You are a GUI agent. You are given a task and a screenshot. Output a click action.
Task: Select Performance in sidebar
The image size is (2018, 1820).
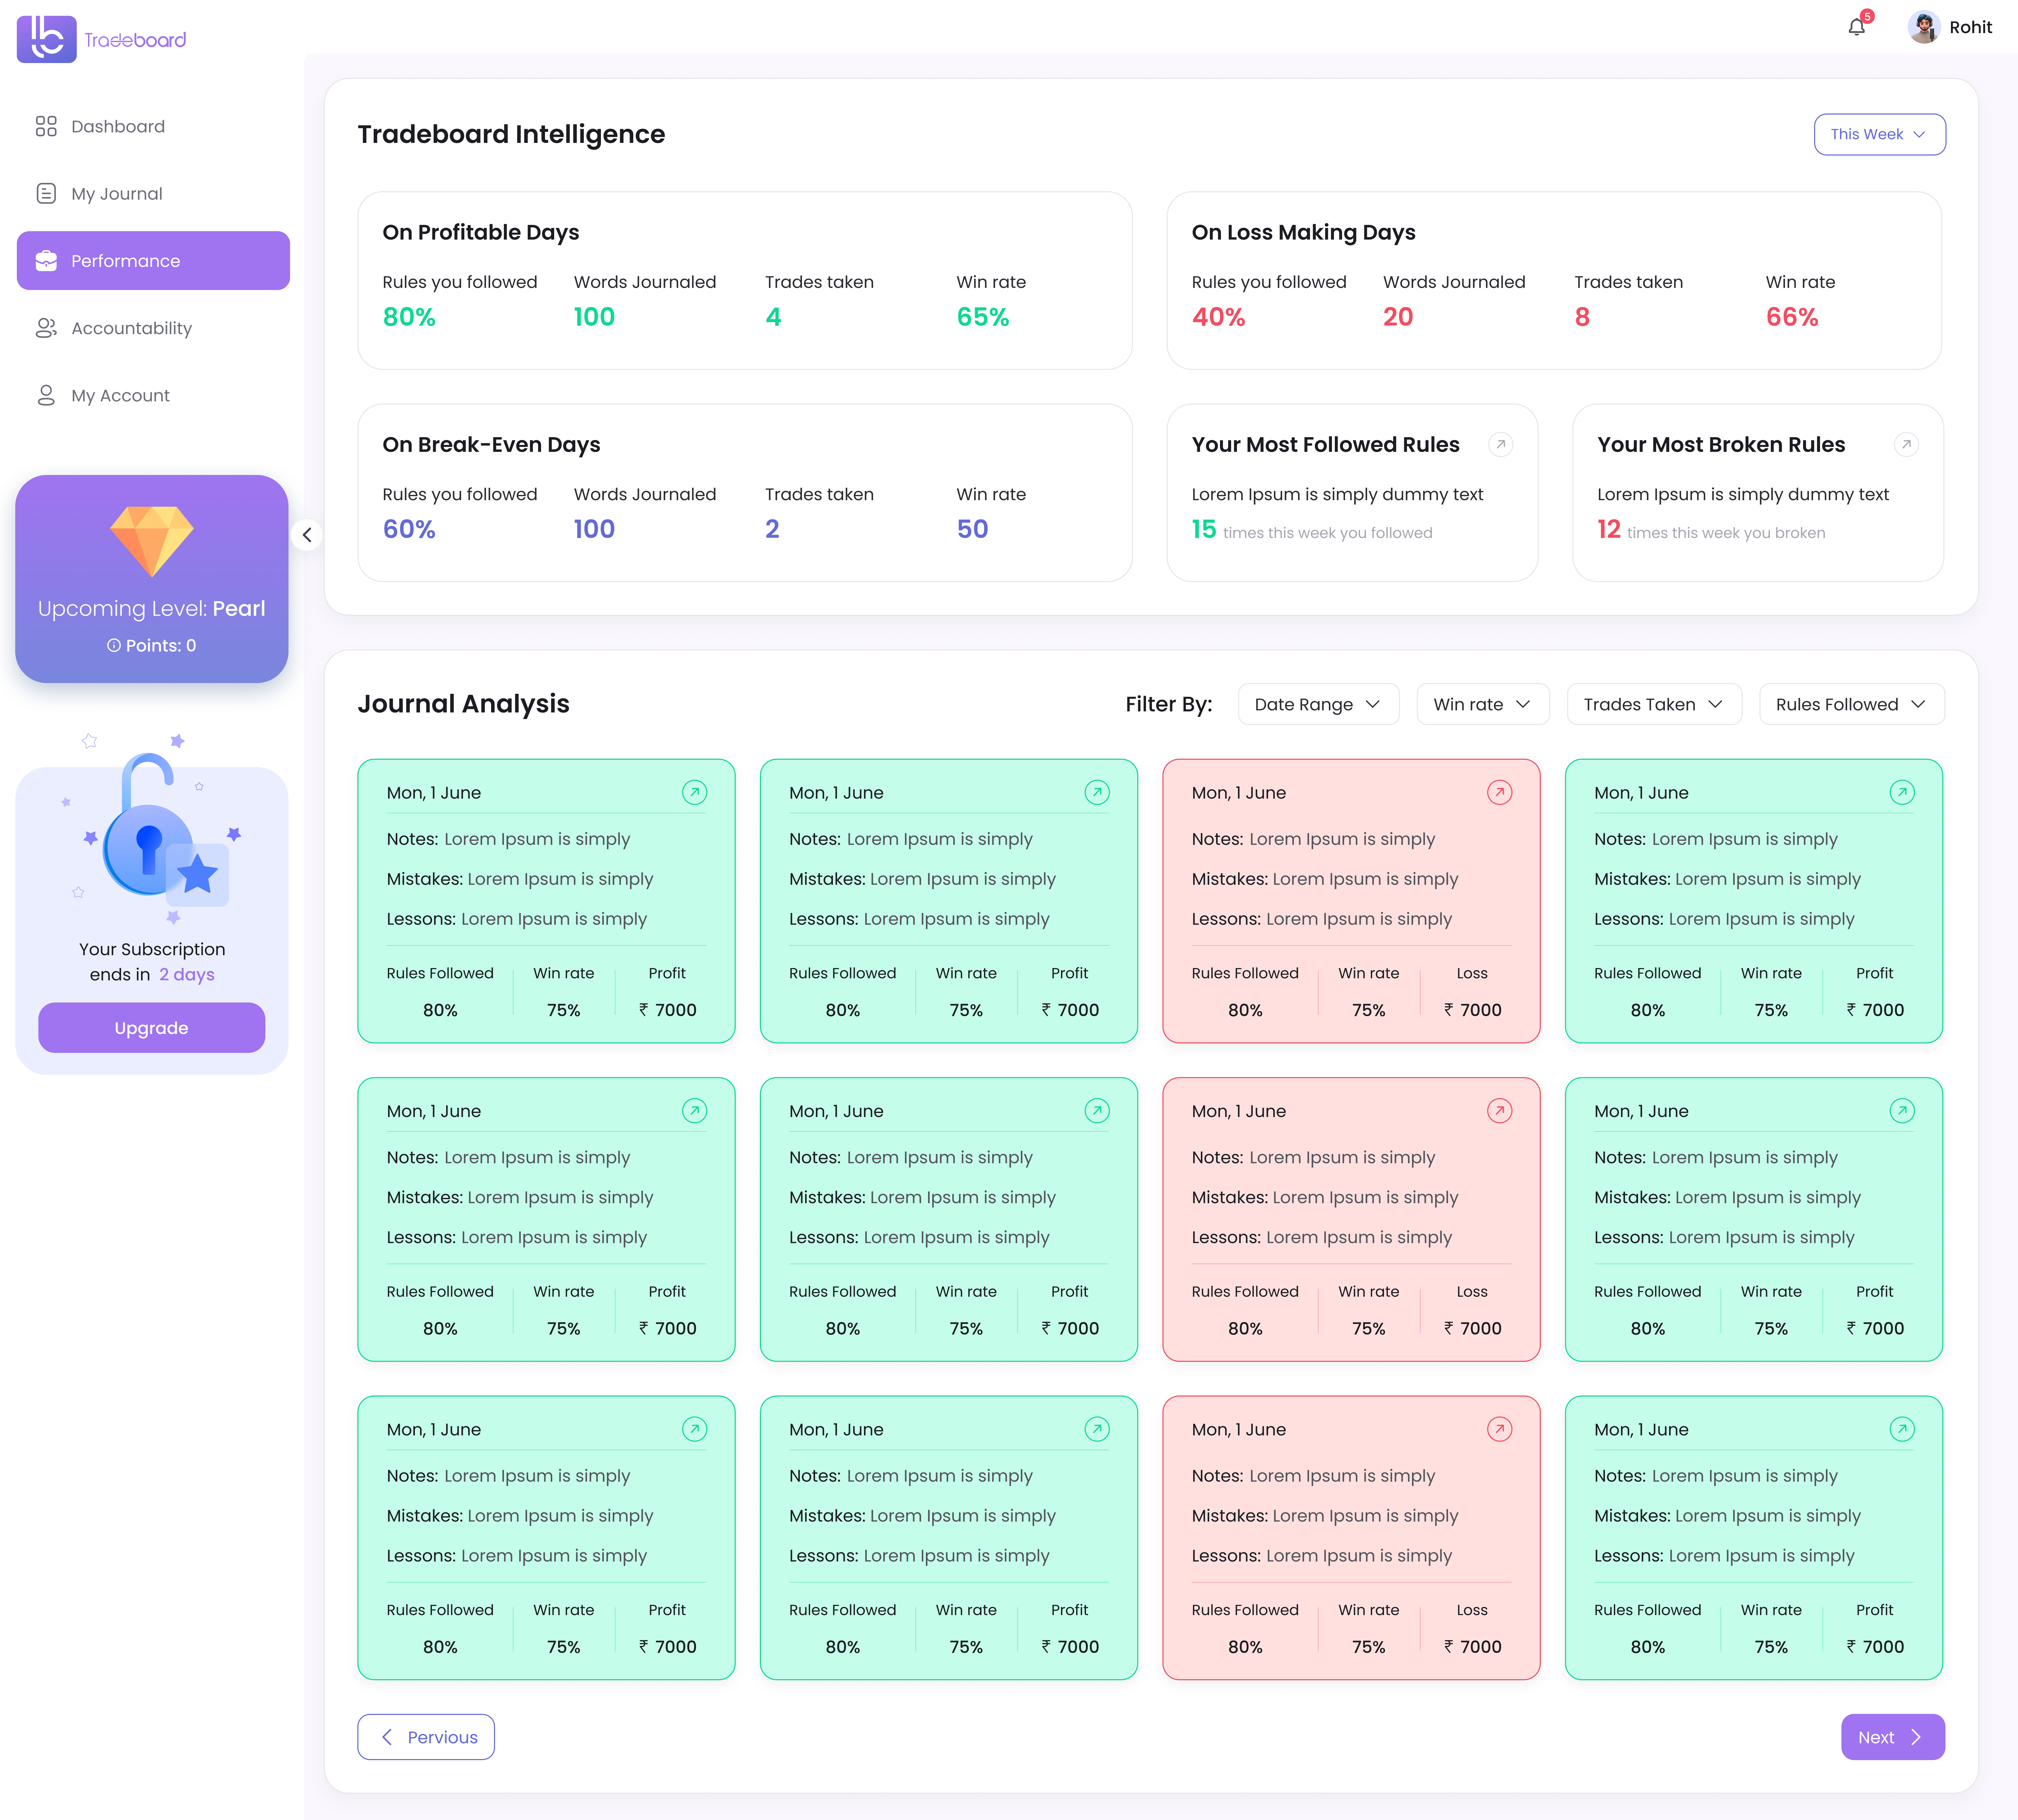click(153, 261)
